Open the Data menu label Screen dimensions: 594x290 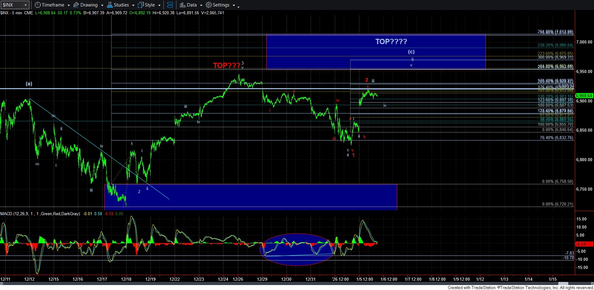click(191, 5)
